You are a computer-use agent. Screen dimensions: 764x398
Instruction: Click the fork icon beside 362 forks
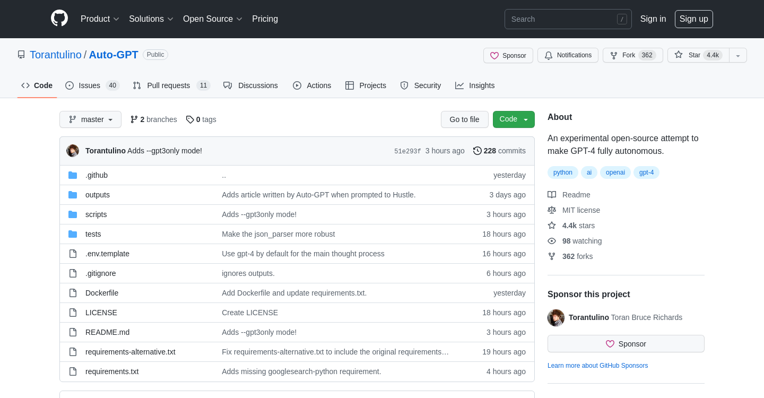[552, 256]
